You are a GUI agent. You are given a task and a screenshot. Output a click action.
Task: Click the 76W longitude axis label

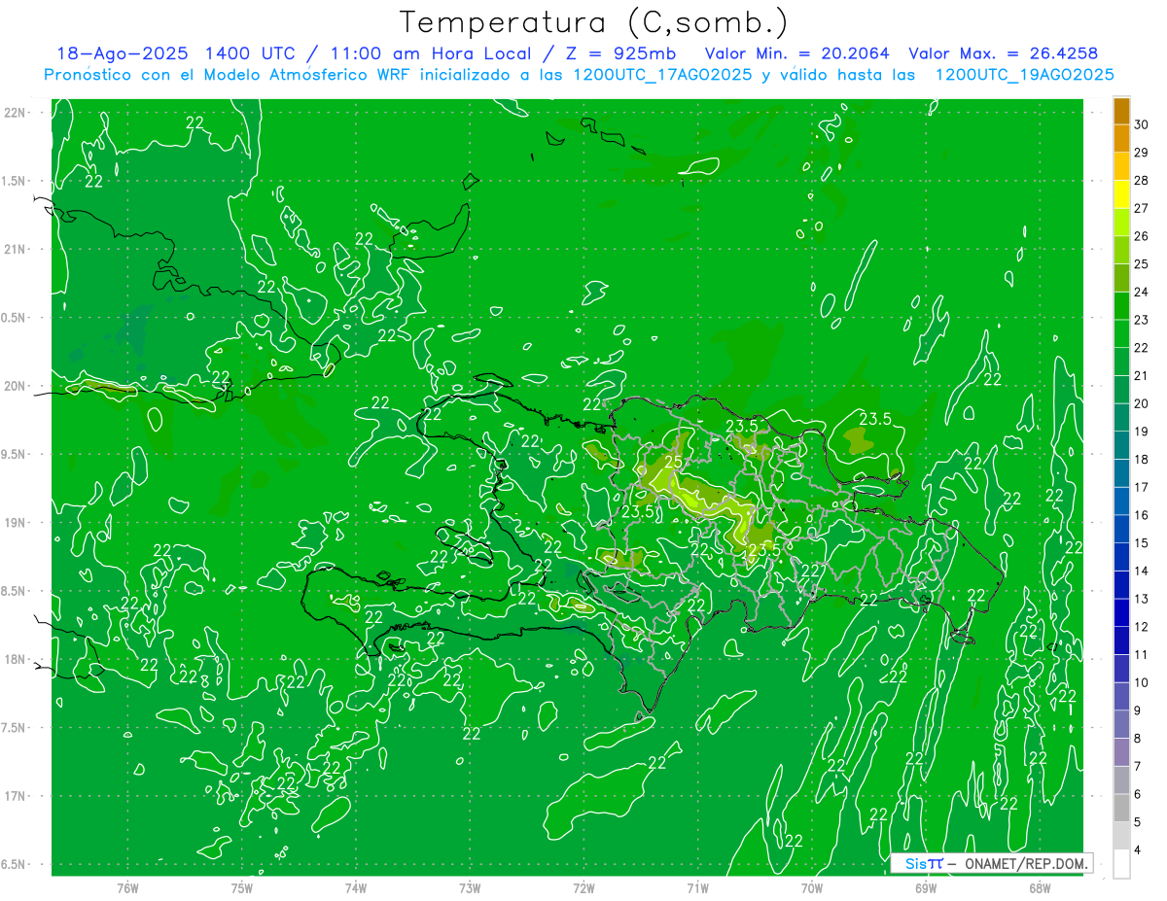pyautogui.click(x=127, y=887)
